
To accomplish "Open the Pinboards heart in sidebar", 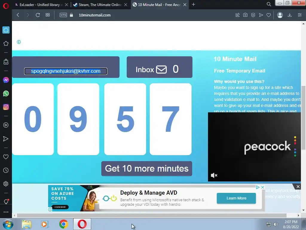I will click(6, 157).
